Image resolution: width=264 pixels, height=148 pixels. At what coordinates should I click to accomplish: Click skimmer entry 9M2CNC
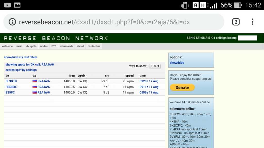[x=189, y=133]
